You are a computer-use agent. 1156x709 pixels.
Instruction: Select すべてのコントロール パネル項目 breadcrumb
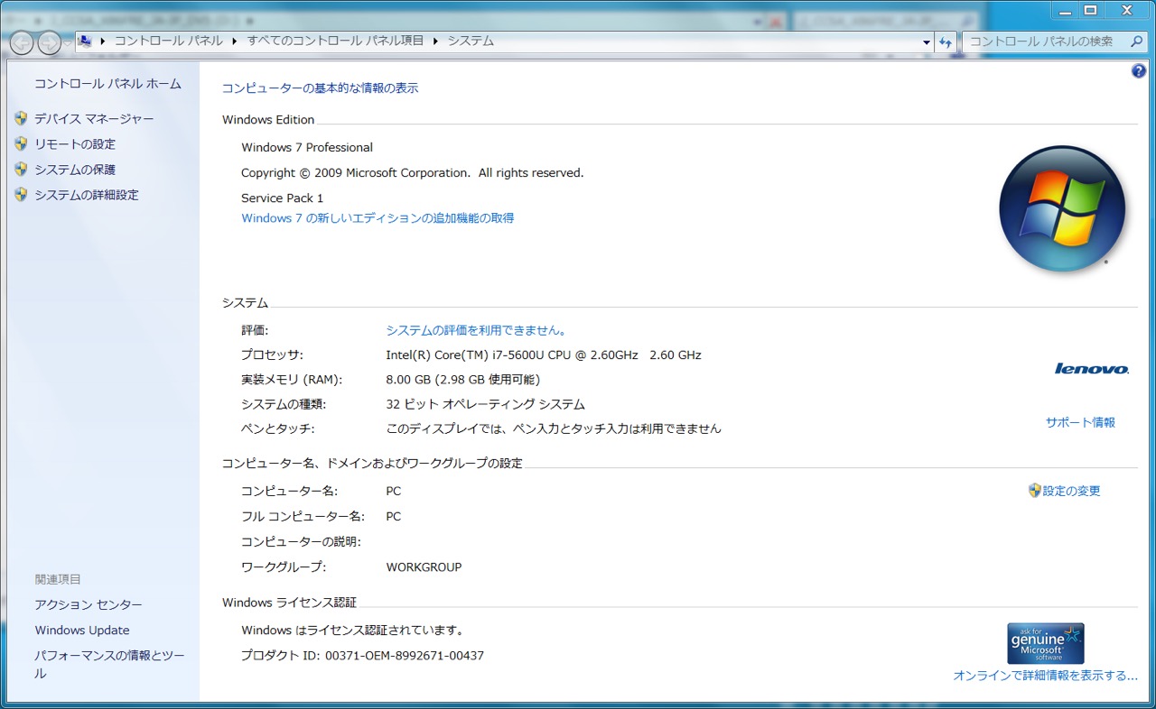336,41
